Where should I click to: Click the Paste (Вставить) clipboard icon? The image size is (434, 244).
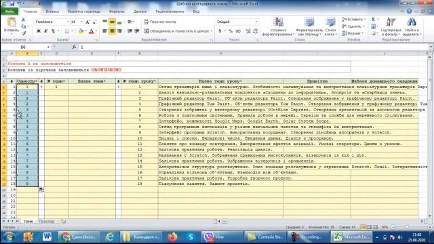pyautogui.click(x=12, y=22)
